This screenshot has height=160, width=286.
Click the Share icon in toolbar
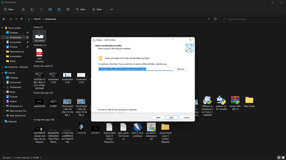click(x=59, y=9)
